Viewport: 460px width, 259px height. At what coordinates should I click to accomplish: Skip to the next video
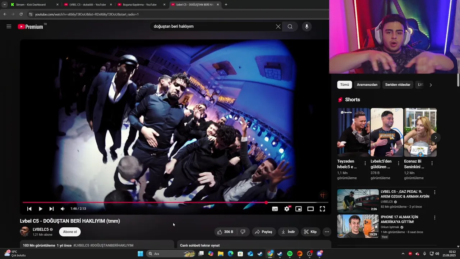[x=51, y=209]
